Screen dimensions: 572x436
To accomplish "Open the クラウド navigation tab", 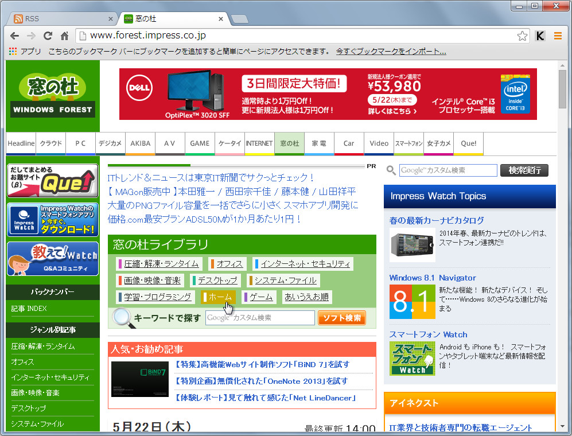I will click(51, 144).
